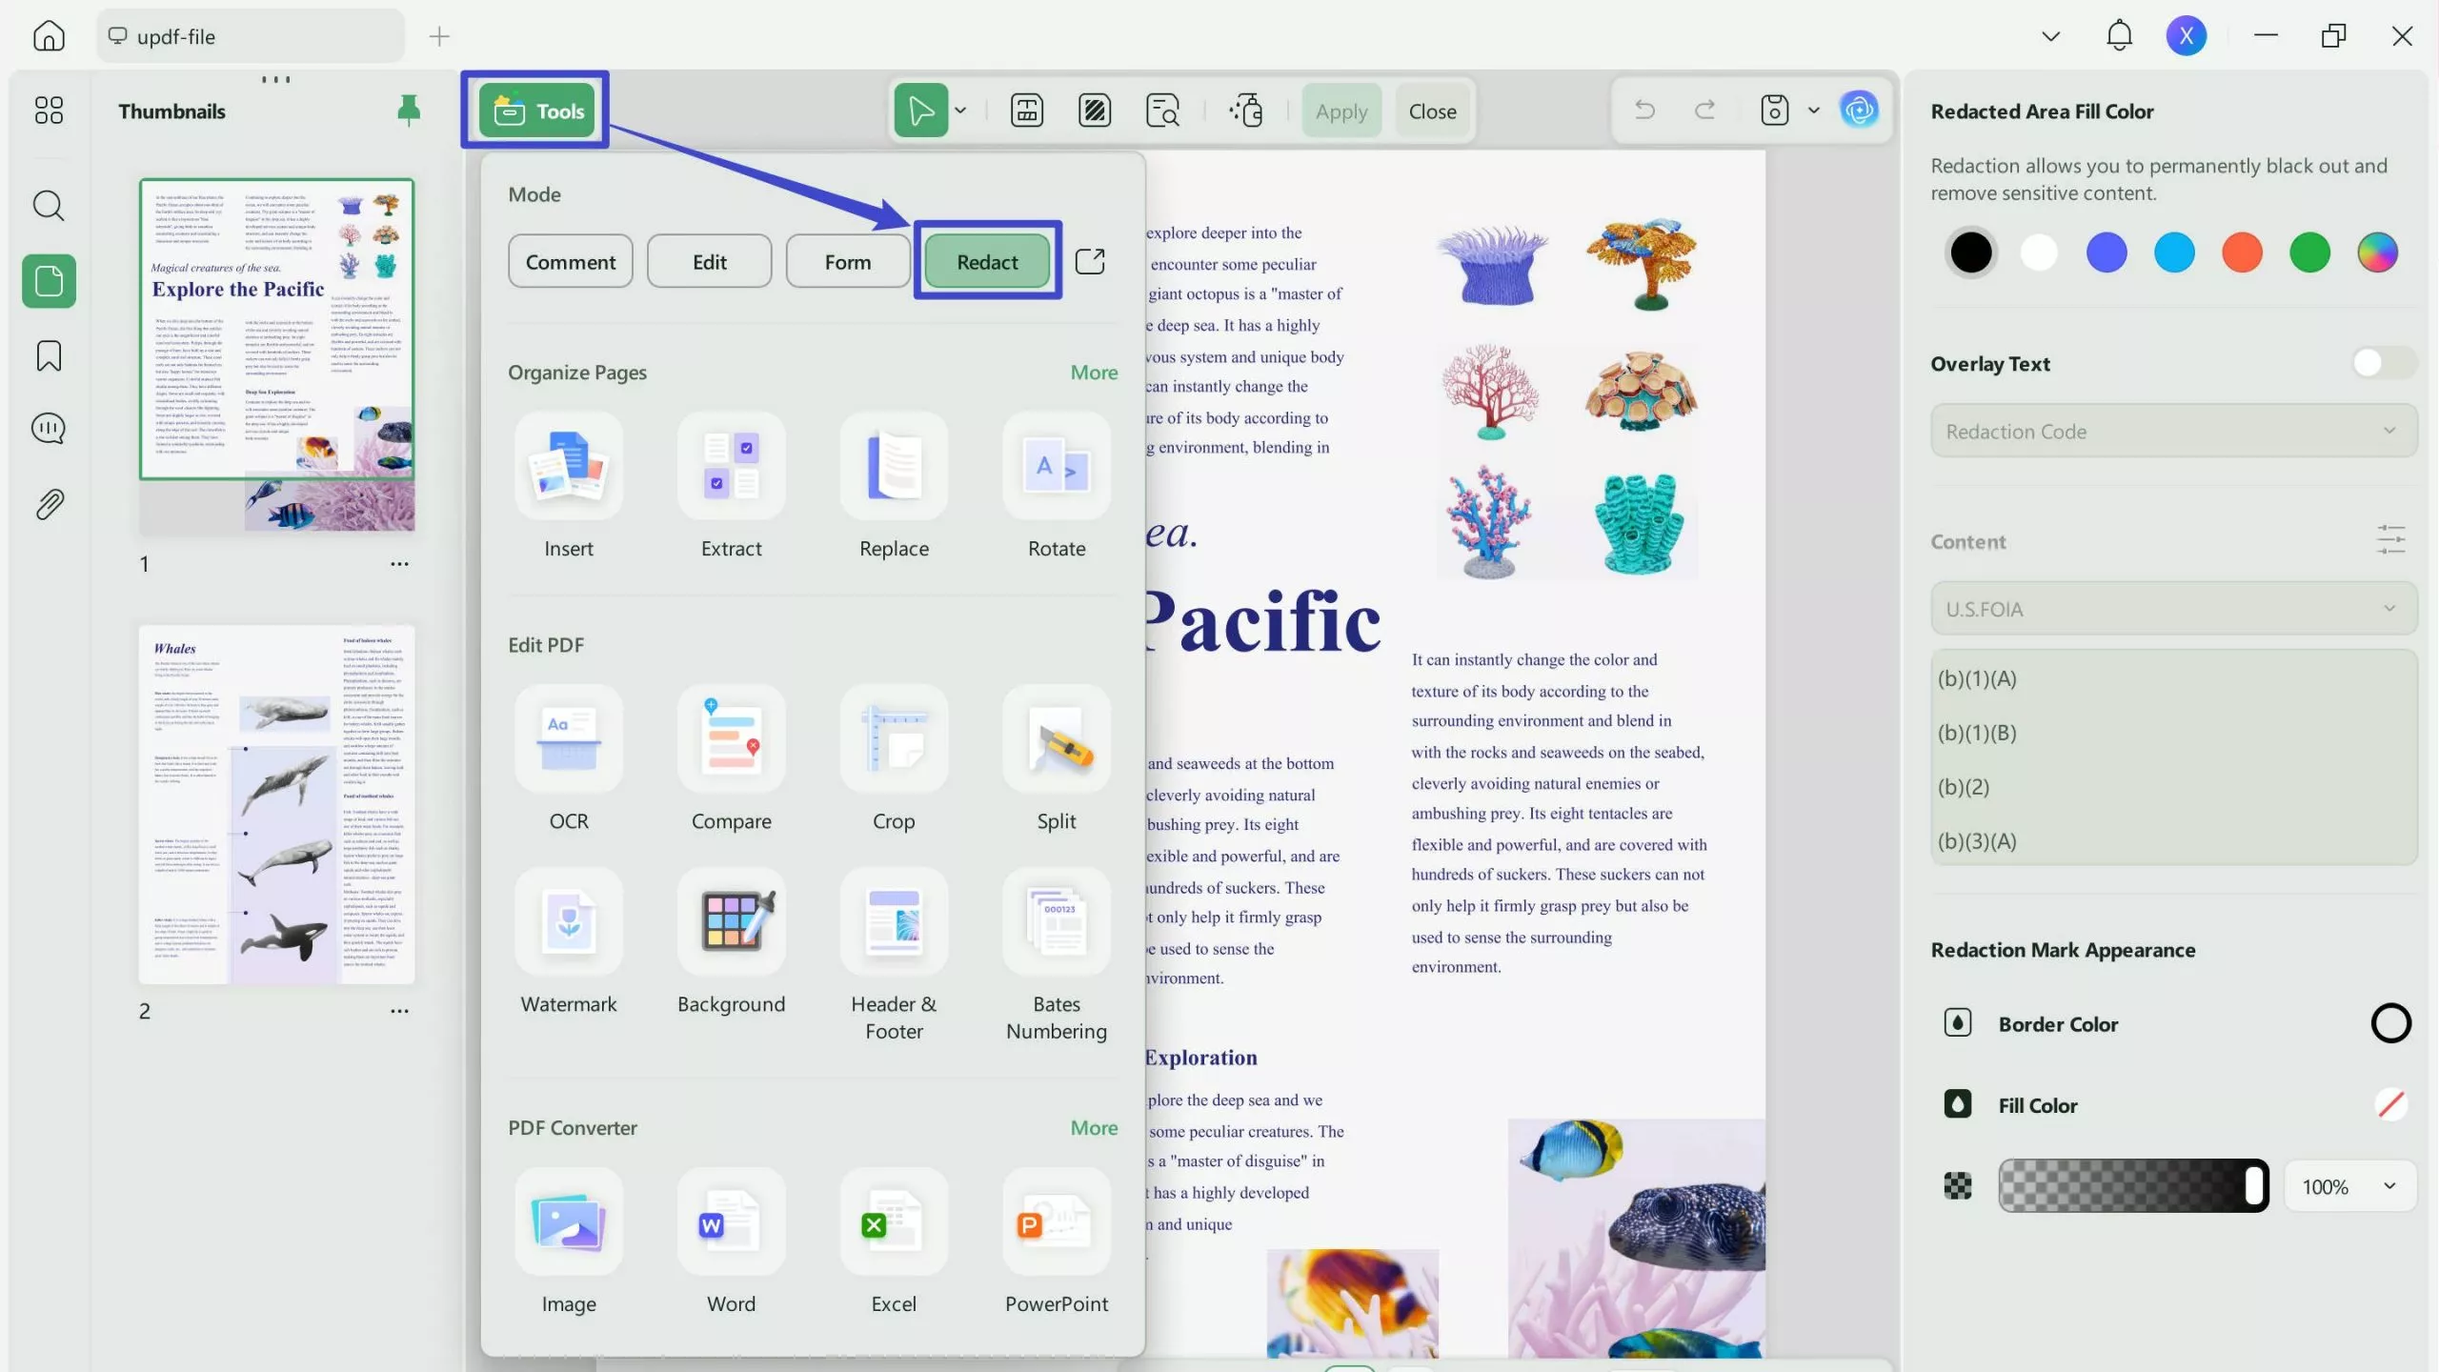Viewport: 2439px width, 1372px height.
Task: Pick the red redacted area fill color
Action: coord(2242,252)
